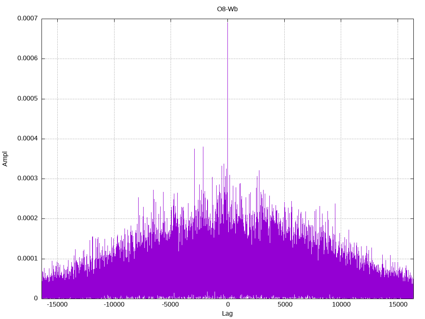The image size is (425, 319).
Task: Click the spike tip near lag 2800
Action: (x=259, y=171)
